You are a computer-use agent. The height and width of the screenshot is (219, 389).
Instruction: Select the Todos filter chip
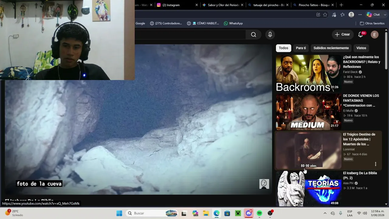(x=284, y=48)
